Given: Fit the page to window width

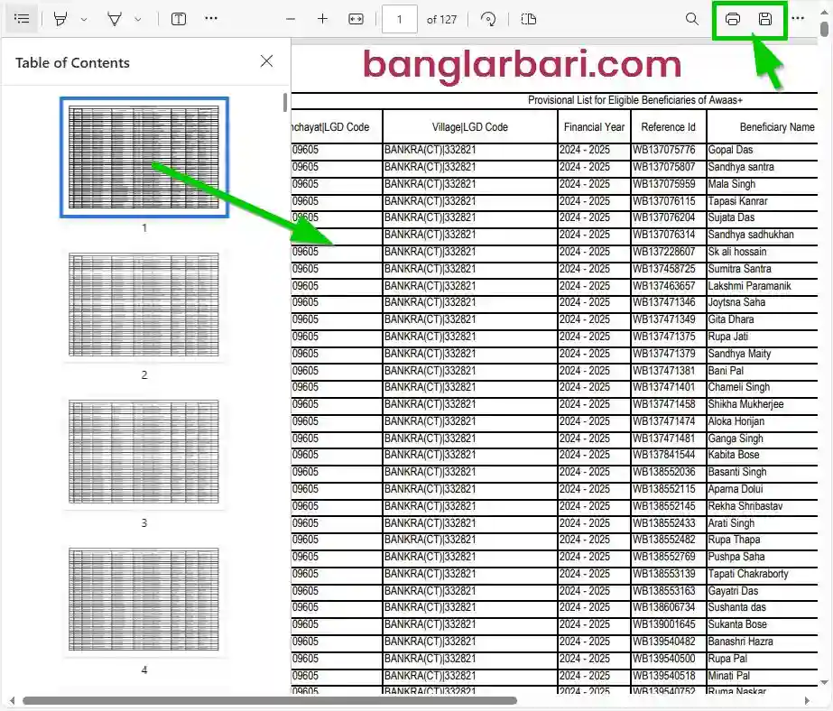Looking at the screenshot, I should [356, 18].
